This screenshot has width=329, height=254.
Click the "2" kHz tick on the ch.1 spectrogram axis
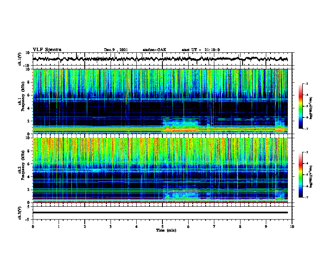[29, 121]
